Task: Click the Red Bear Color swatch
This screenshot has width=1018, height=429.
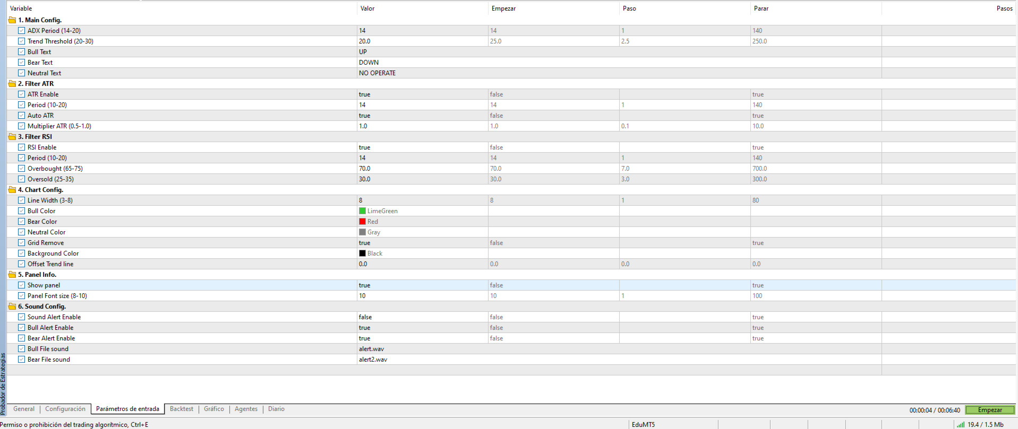Action: tap(362, 222)
